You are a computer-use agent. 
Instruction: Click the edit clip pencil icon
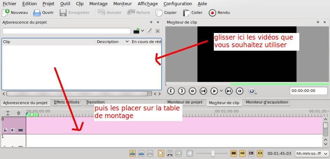[x=149, y=31]
